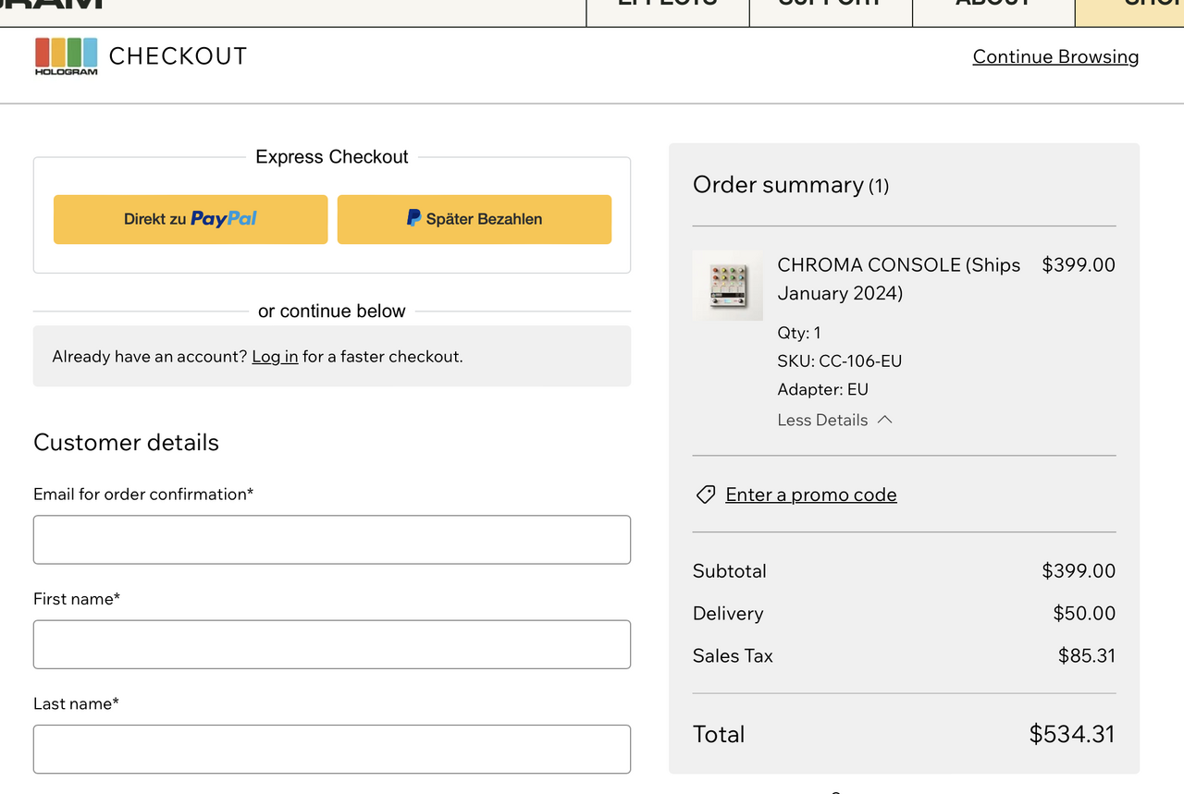This screenshot has height=794, width=1184.
Task: Click the $85.31 sales tax amount
Action: point(1087,656)
